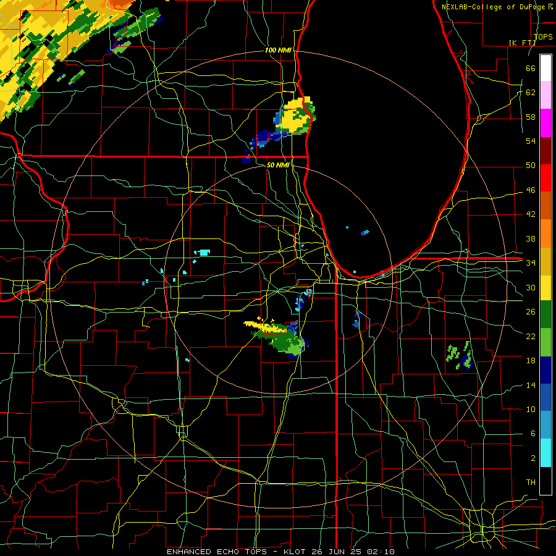The image size is (556, 556).
Task: Click the '18' legend value
Action: click(531, 361)
